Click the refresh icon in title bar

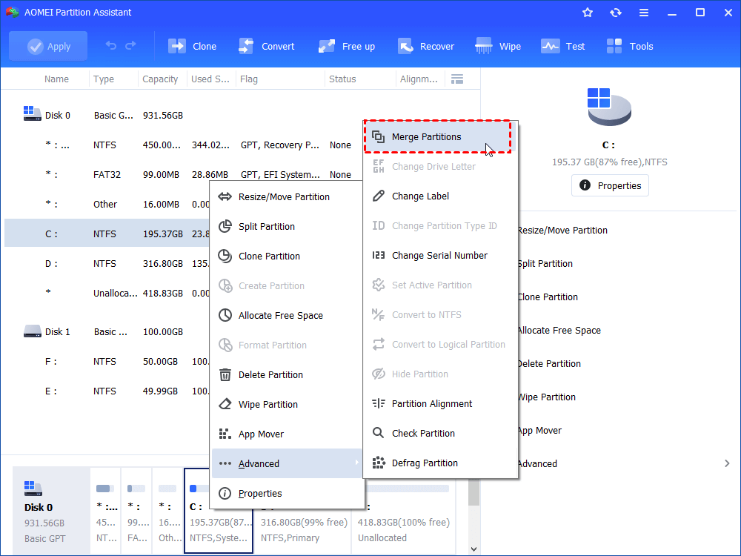[x=616, y=13]
